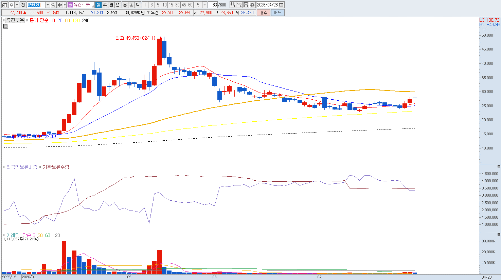Click the 2026/04/28 date field
Image resolution: width=501 pixels, height=280 pixels.
tap(267, 5)
